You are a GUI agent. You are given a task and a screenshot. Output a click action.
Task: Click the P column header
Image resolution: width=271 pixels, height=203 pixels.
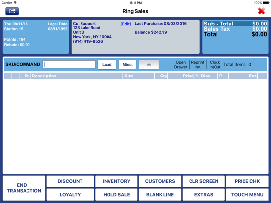223,76
